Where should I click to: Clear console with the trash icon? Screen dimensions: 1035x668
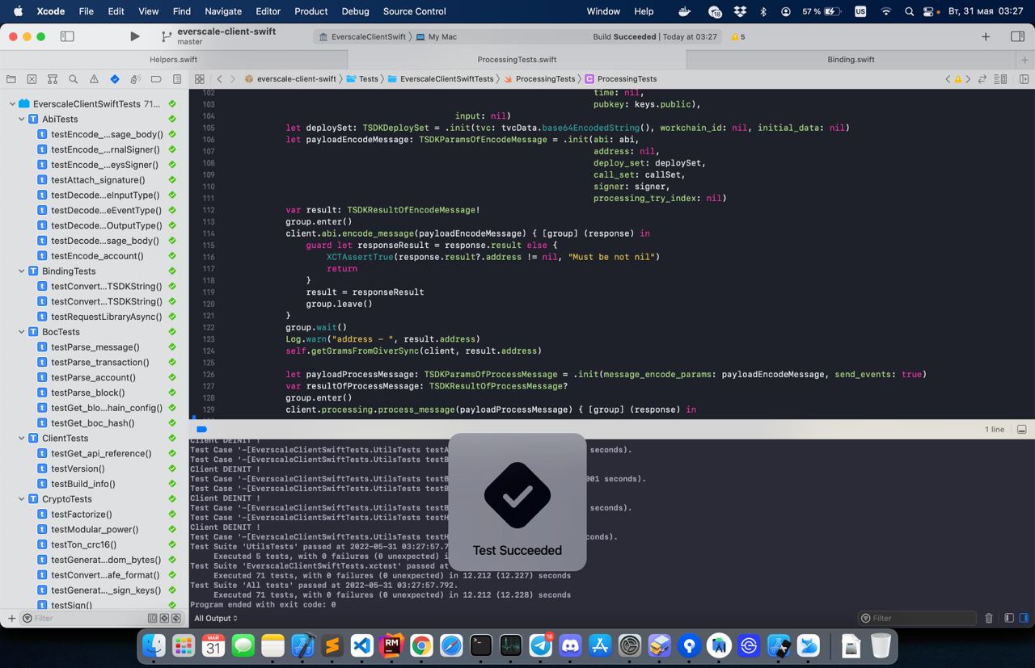click(988, 618)
